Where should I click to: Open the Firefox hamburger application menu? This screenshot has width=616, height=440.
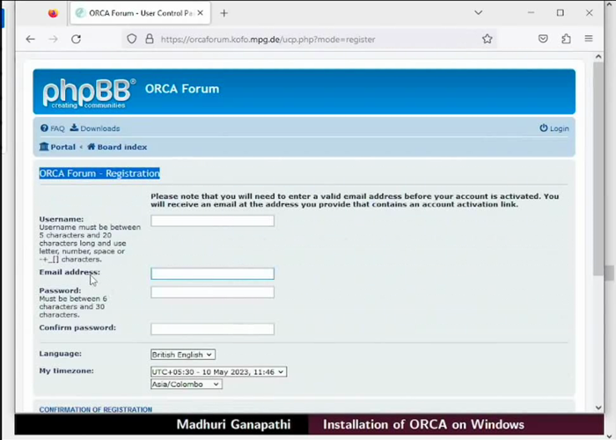[x=588, y=39]
